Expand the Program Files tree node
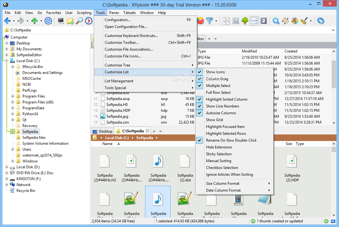This screenshot has width=339, height=227. coord(12,96)
